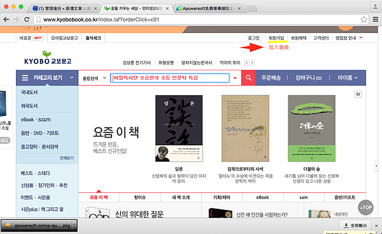
Task: Open apowersoft pkg download options arrow
Action: coord(74,225)
